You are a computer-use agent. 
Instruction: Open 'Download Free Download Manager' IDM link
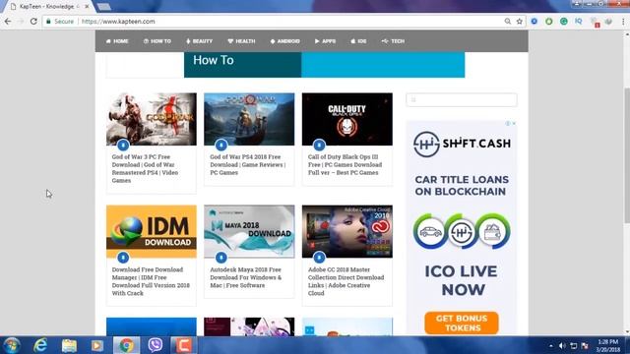pos(151,281)
